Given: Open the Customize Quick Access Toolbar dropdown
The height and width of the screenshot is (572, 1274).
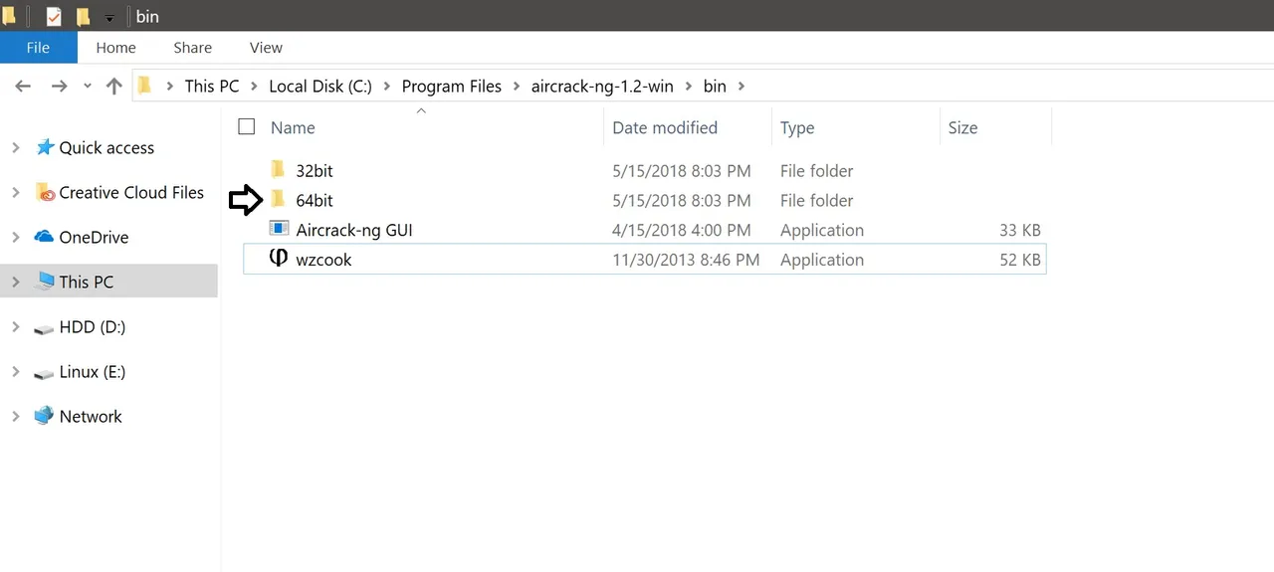Looking at the screenshot, I should point(109,18).
